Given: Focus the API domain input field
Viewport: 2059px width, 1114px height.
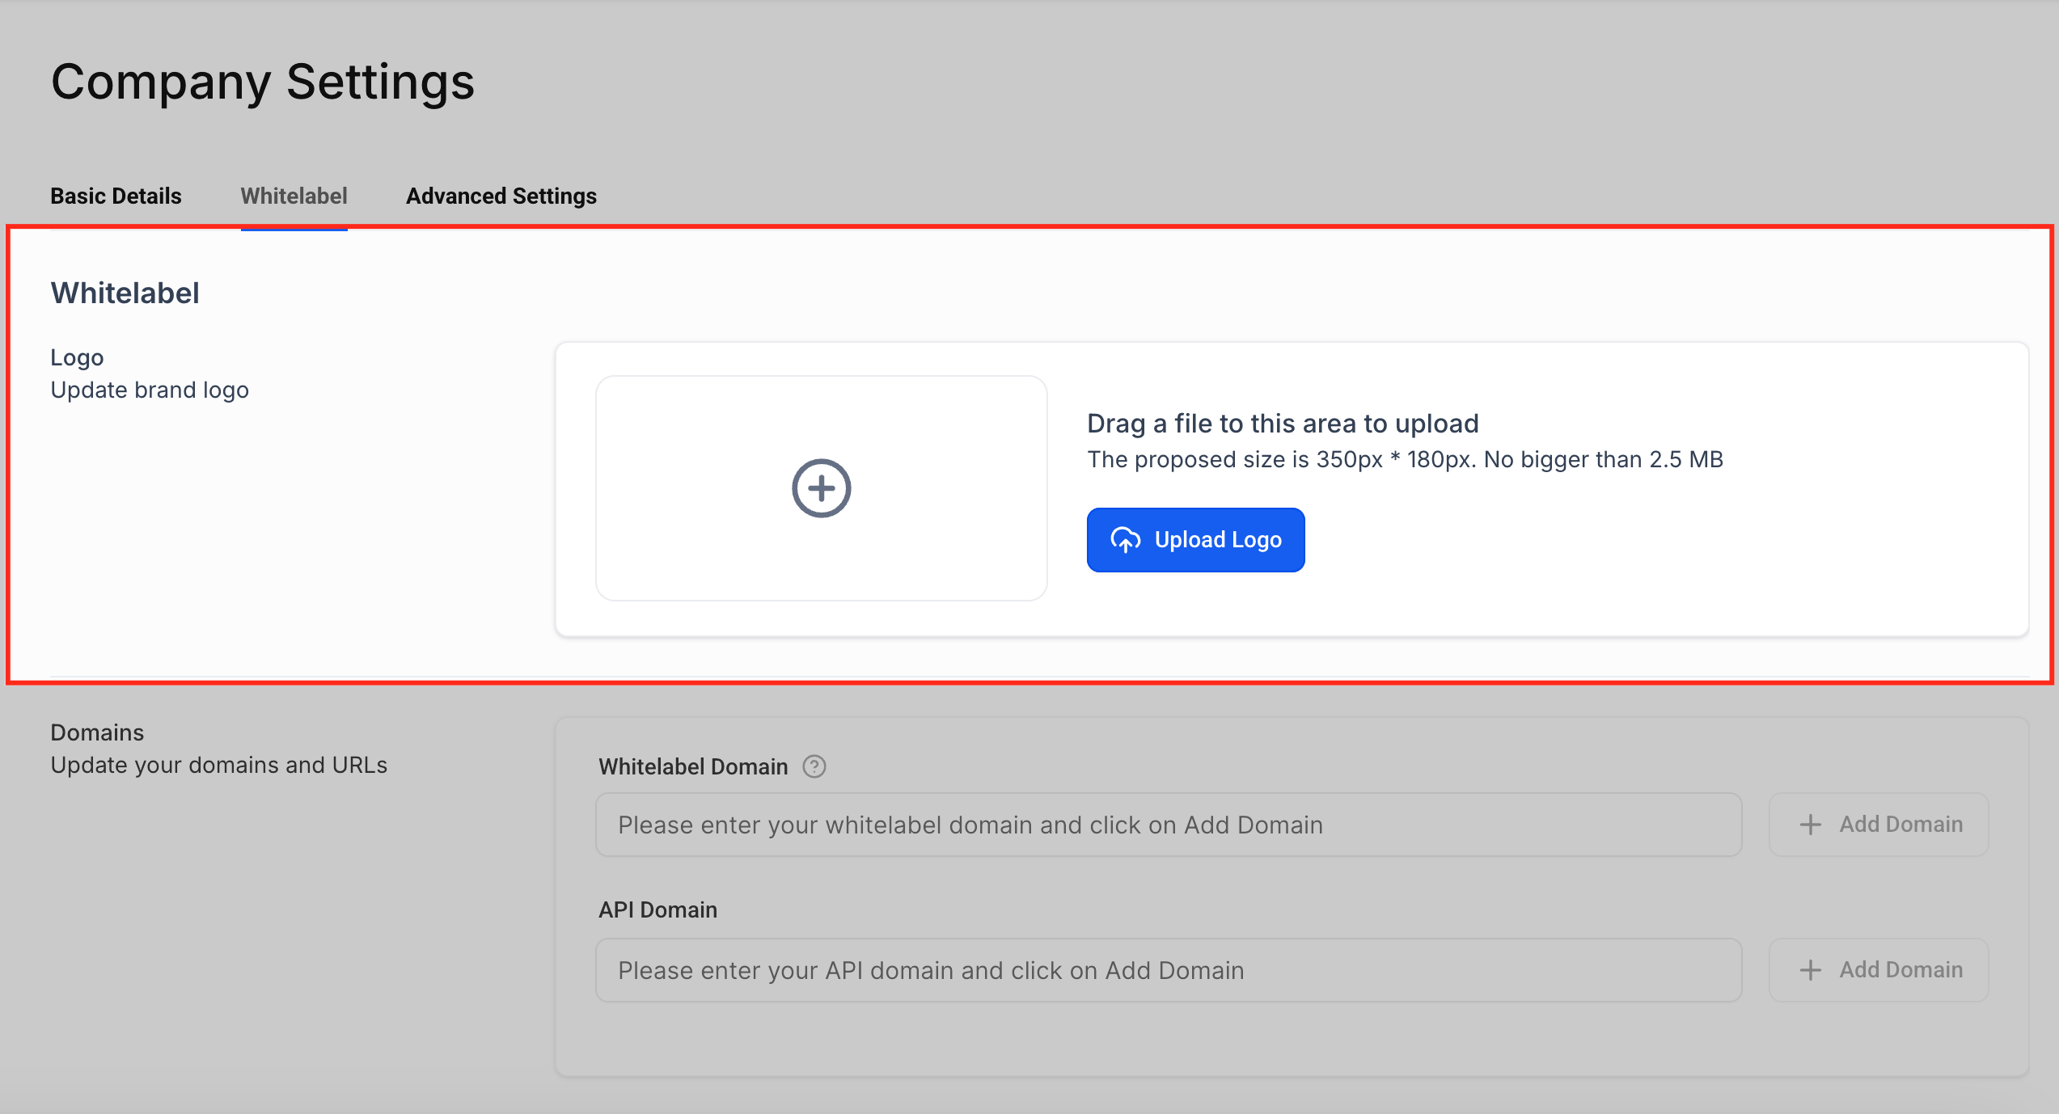Looking at the screenshot, I should coord(1168,970).
